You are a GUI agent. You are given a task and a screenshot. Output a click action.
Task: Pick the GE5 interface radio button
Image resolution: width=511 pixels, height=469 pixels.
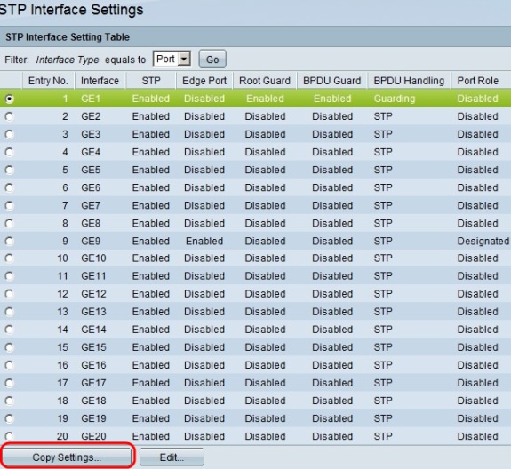tap(10, 170)
